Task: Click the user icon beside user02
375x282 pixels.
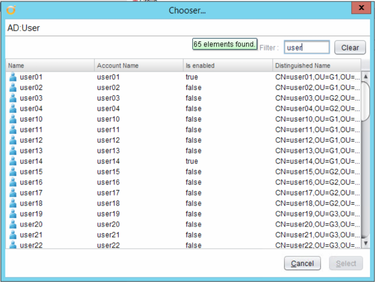Action: (x=13, y=88)
